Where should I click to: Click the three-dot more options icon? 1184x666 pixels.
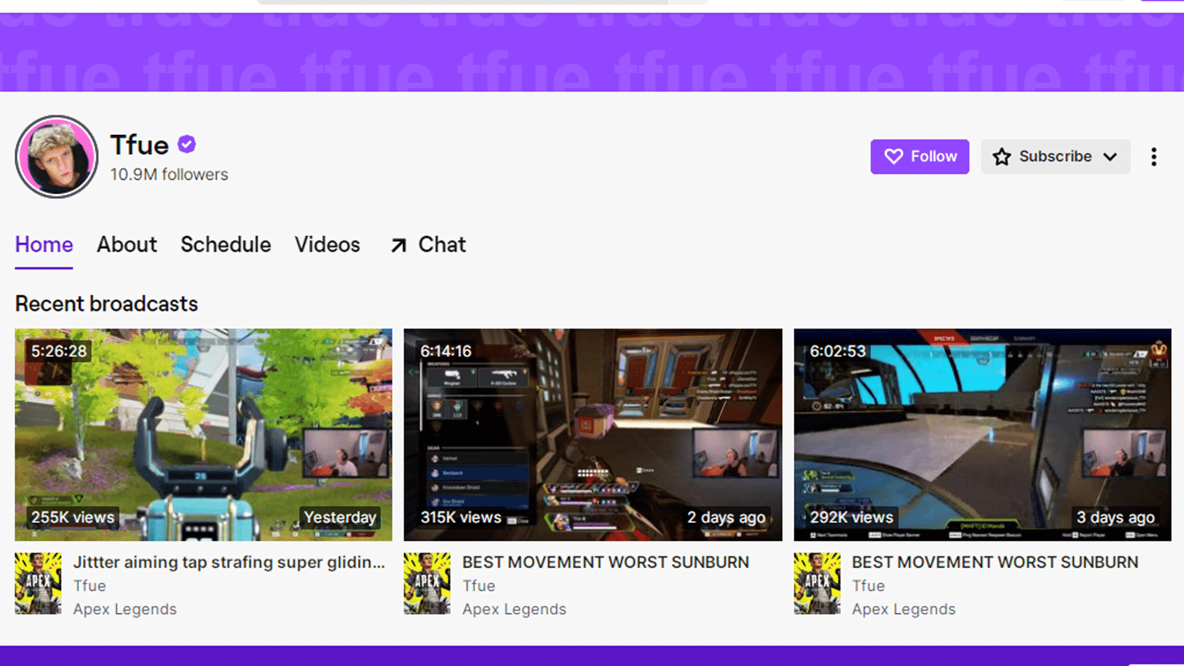tap(1154, 156)
